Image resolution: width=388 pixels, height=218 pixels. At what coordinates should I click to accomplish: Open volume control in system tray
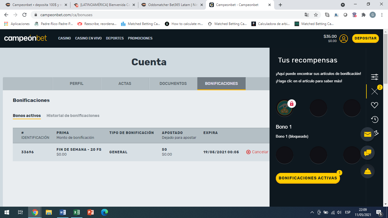[339, 212]
